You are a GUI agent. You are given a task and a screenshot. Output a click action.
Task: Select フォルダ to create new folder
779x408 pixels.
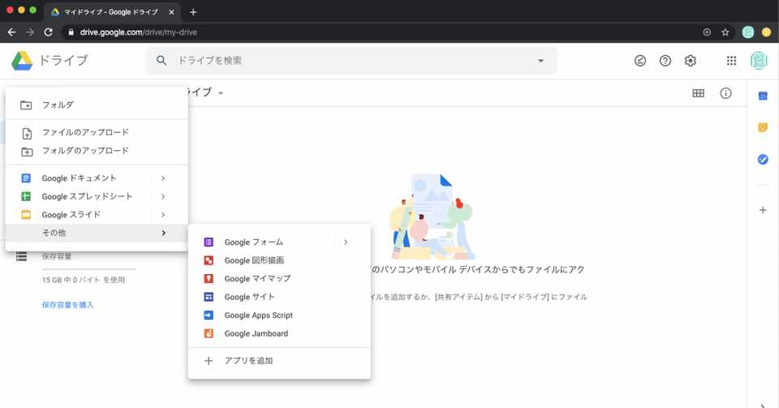(97, 105)
